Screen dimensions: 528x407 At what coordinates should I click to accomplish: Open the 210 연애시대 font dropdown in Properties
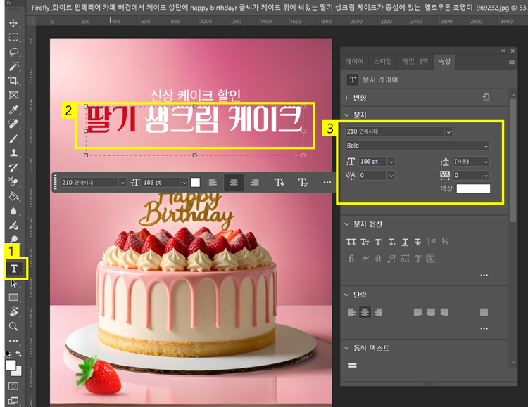(x=448, y=132)
